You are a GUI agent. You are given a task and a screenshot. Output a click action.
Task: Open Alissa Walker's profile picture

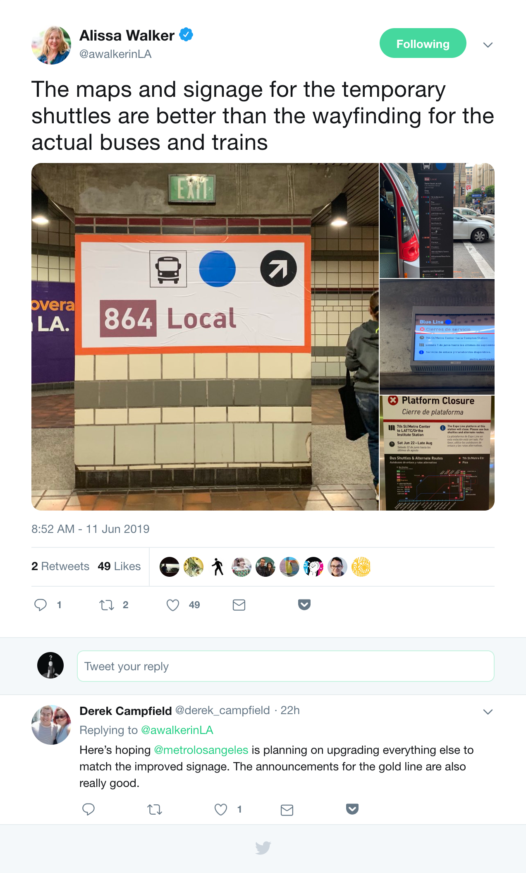[x=51, y=45]
